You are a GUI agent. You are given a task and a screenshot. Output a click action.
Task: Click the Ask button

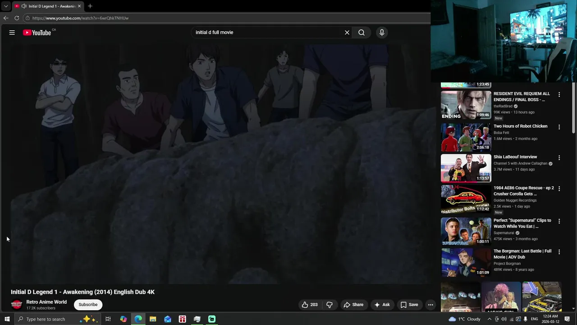click(382, 305)
